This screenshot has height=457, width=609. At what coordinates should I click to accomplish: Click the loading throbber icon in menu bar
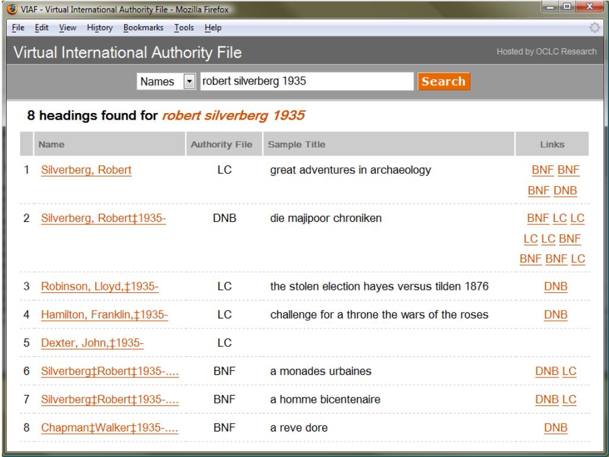[594, 27]
